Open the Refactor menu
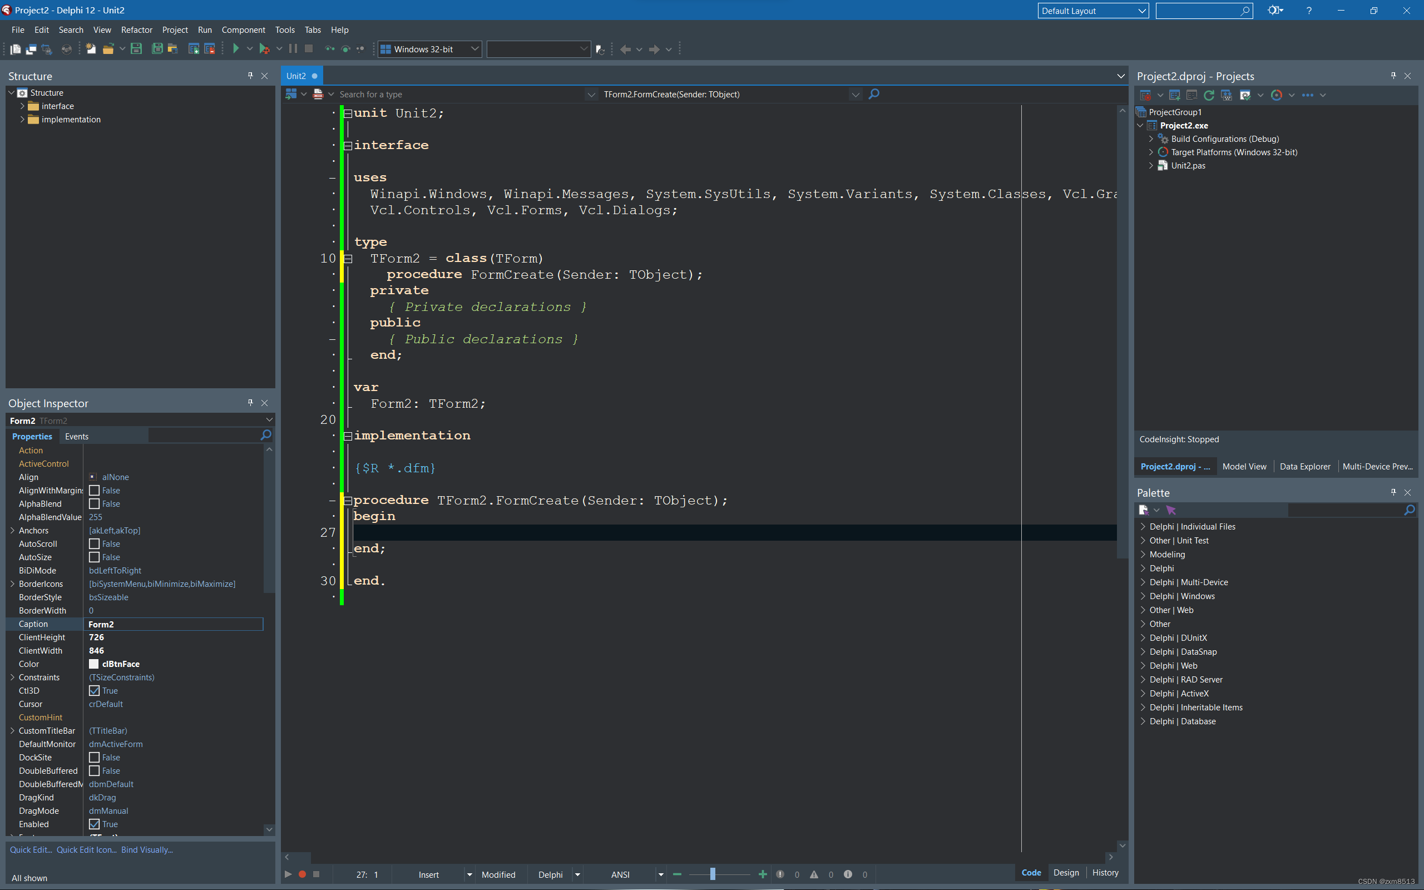The width and height of the screenshot is (1424, 890). click(x=136, y=30)
